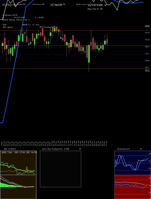151x199 pixels.
Task: Click inside the empty Intra Day Trading chart box
Action: click(x=60, y=169)
